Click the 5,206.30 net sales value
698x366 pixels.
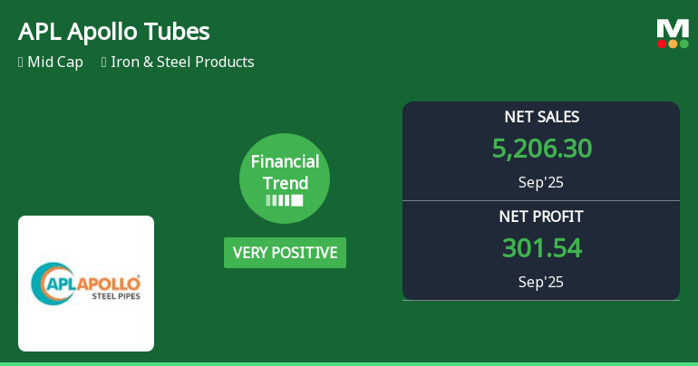pos(541,149)
